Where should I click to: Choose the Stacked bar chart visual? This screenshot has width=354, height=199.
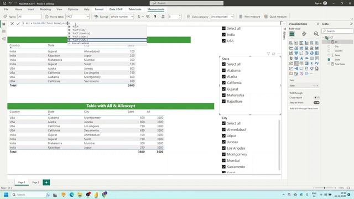coord(291,43)
